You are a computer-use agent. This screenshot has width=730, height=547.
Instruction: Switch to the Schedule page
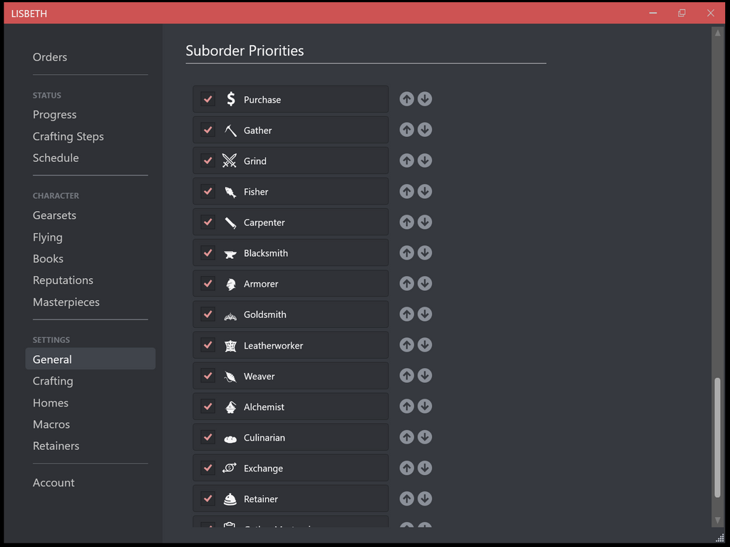(x=56, y=158)
